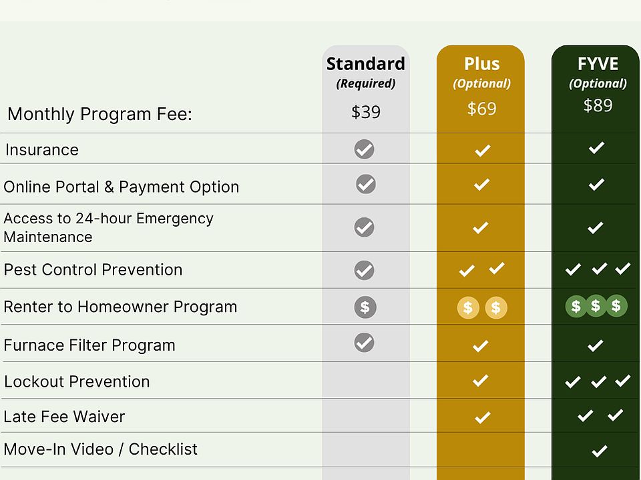641x480 pixels.
Task: Click Plus column's Late Fee Waiver checkmark
Action: (x=482, y=418)
